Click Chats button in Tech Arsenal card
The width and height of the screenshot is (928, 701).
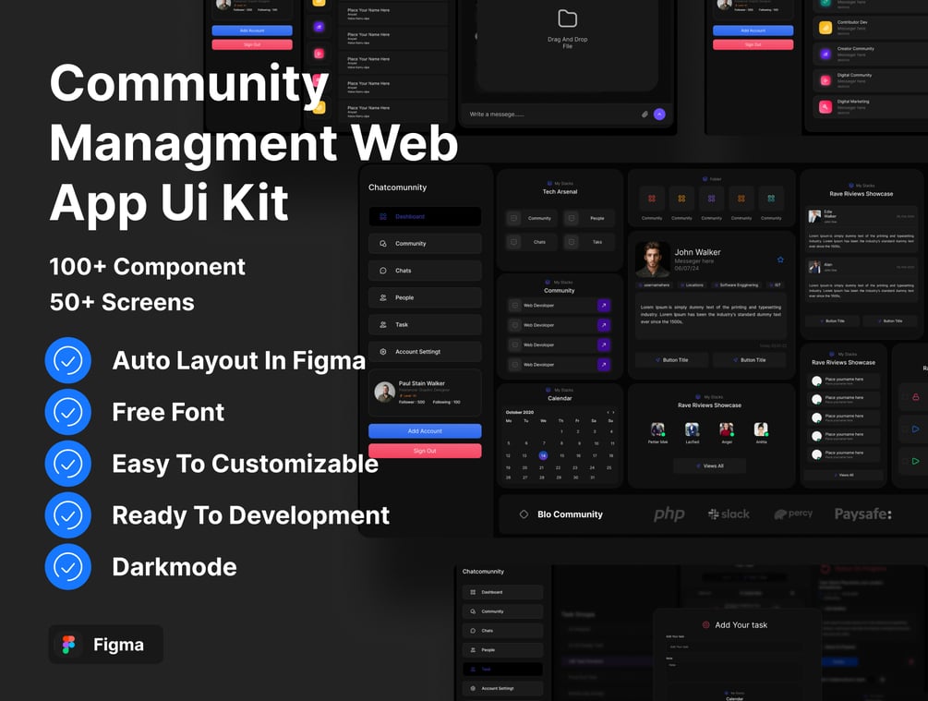click(x=531, y=242)
